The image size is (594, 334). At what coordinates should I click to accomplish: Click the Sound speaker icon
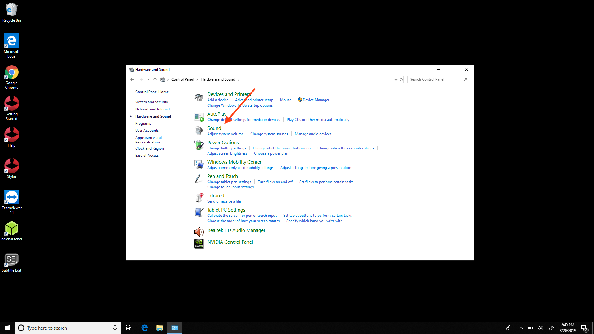tap(199, 131)
